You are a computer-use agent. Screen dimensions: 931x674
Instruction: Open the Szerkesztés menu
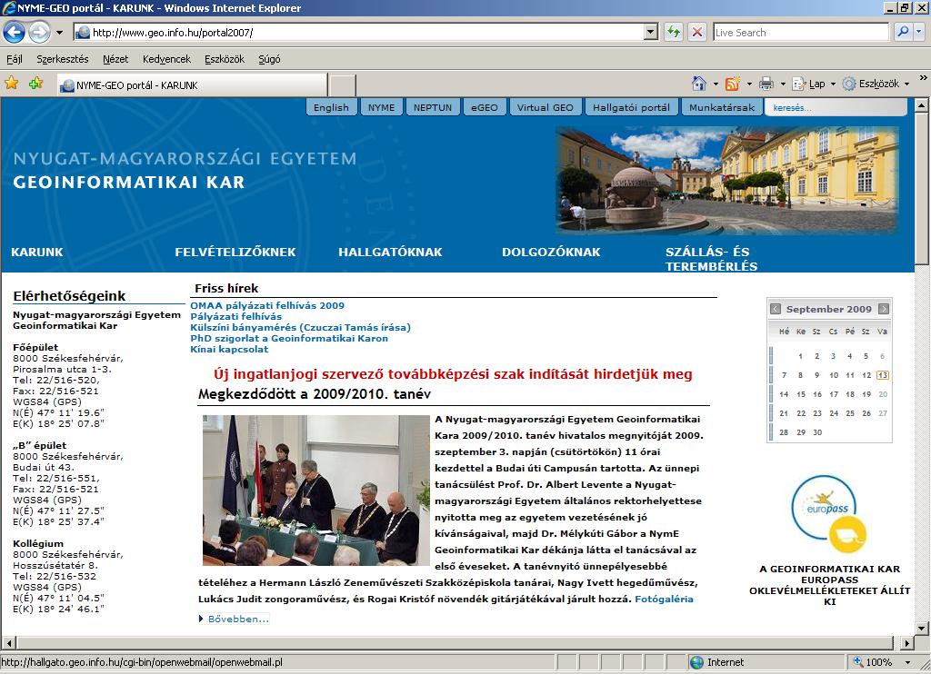pos(63,59)
